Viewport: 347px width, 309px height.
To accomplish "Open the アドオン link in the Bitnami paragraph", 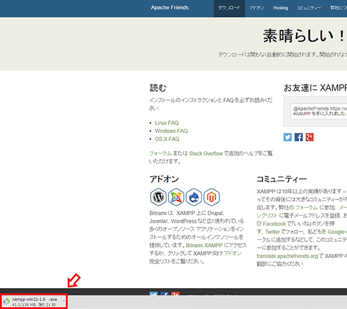I will [x=233, y=253].
